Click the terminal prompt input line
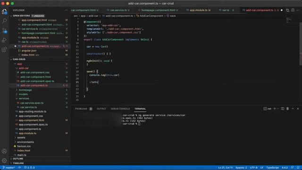 click(131, 124)
